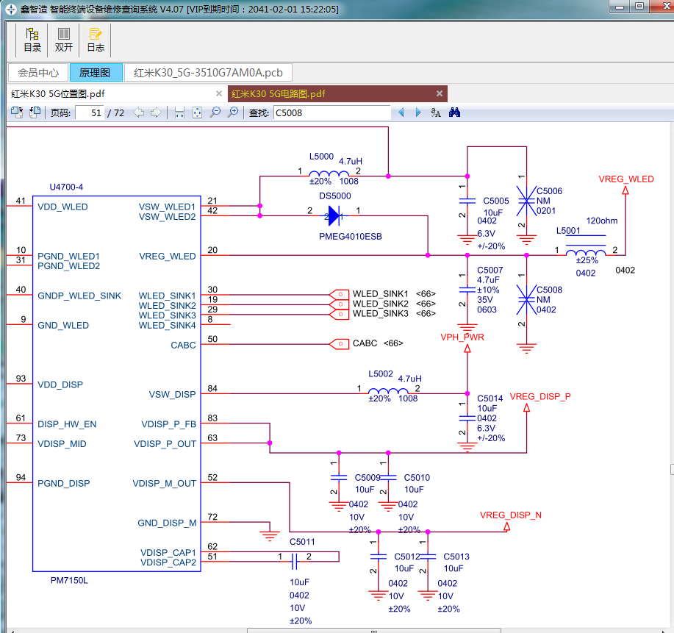Click the zoom in magnifier icon
Screen dimensions: 674x633
pos(232,112)
